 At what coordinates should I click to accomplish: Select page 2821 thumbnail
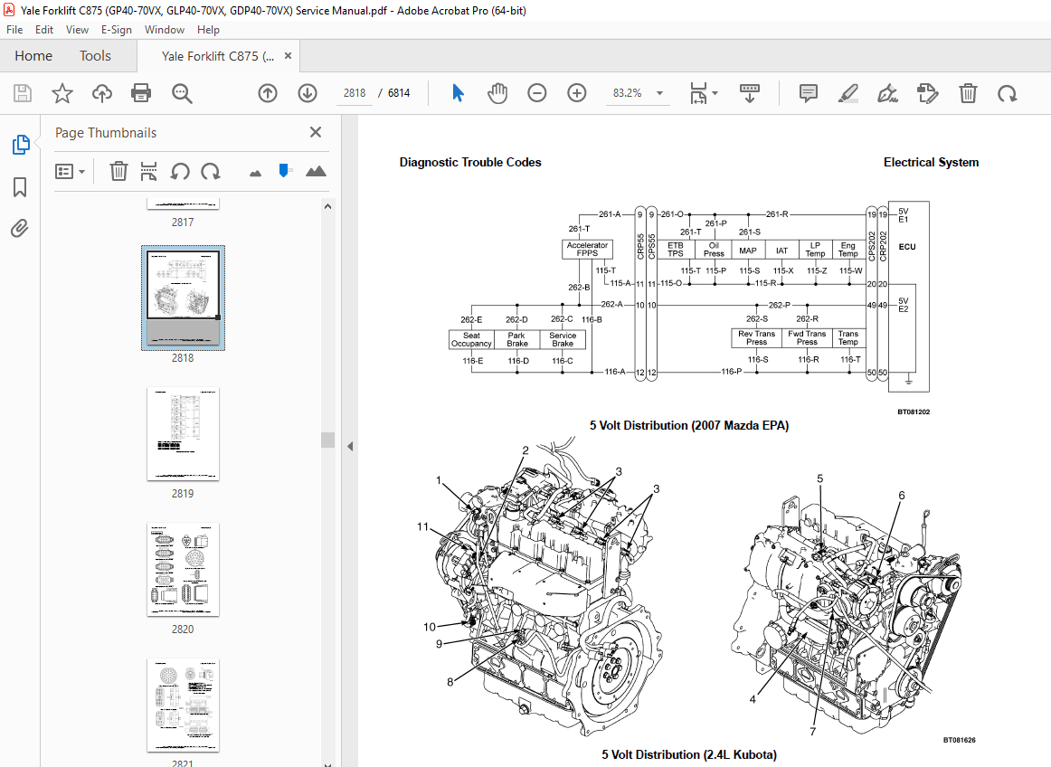[183, 705]
